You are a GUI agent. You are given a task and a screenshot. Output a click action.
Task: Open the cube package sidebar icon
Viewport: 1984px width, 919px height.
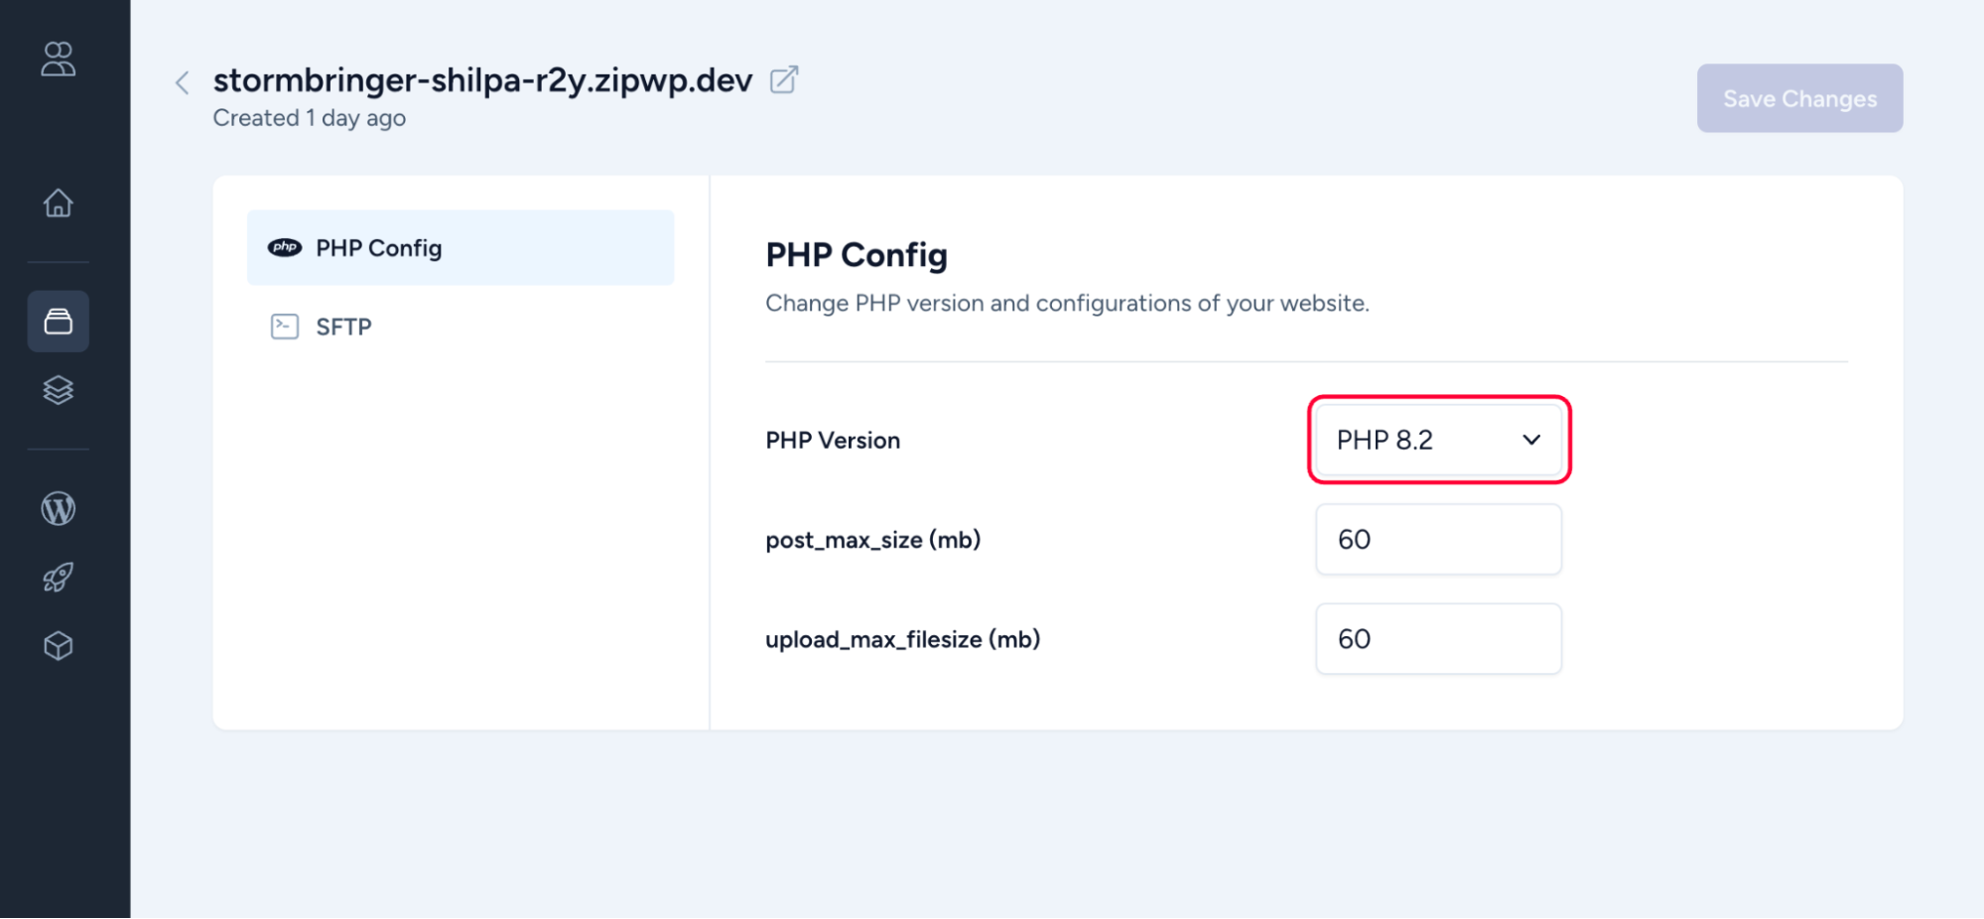[58, 646]
